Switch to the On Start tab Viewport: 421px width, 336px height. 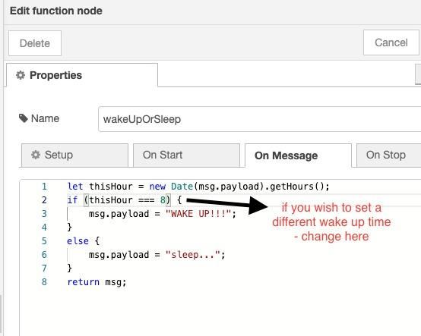pos(186,155)
